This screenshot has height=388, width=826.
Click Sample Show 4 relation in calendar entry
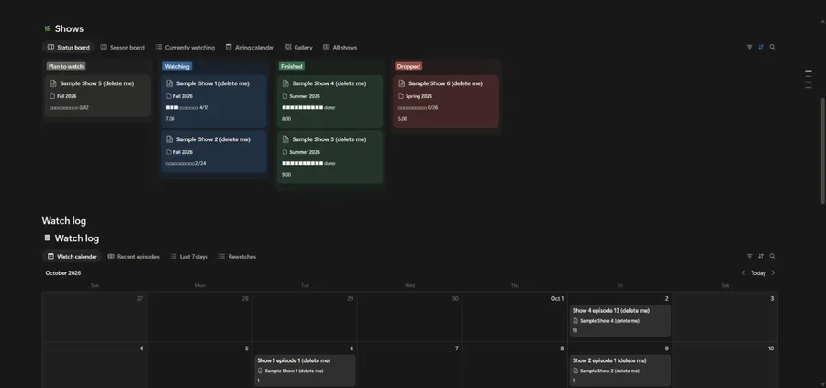[x=607, y=321]
